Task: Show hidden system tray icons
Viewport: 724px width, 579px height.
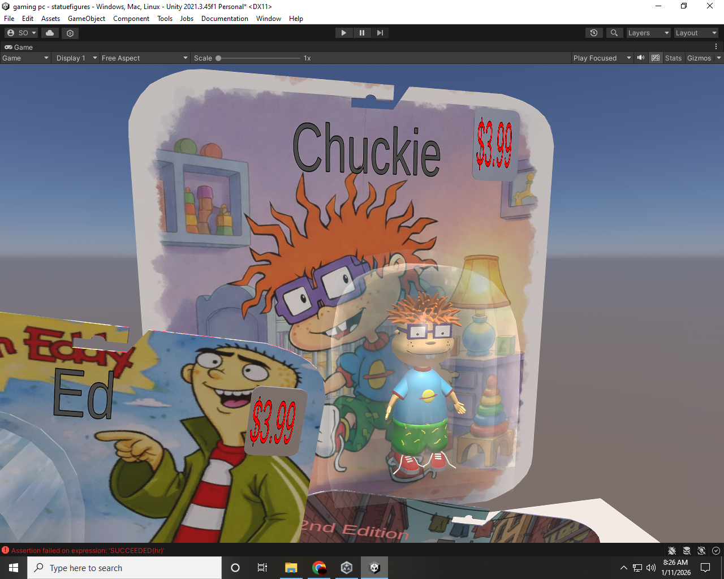Action: (623, 568)
